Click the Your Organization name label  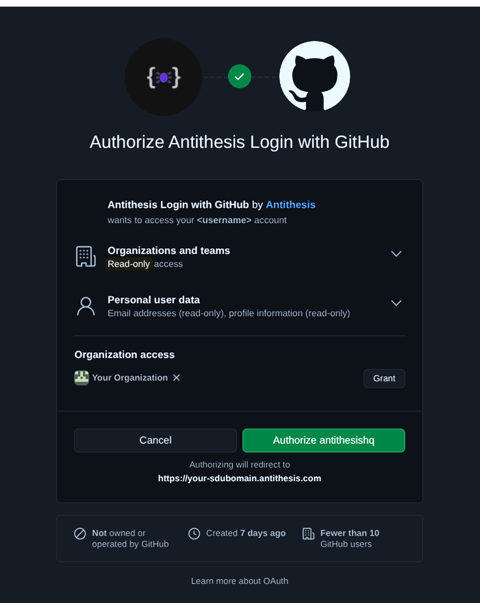(x=130, y=378)
